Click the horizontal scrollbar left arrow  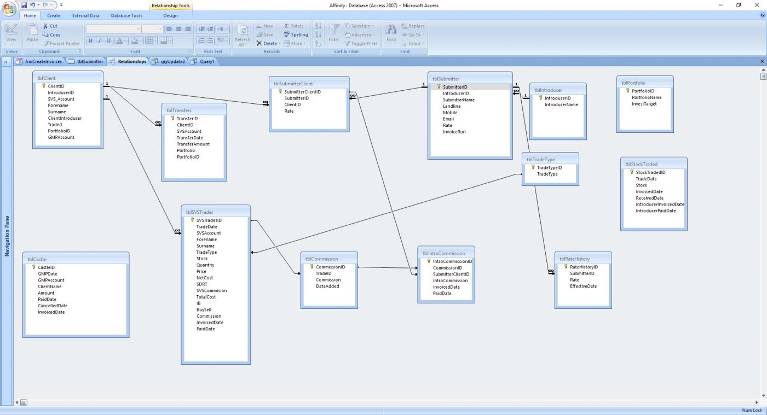tap(17, 402)
